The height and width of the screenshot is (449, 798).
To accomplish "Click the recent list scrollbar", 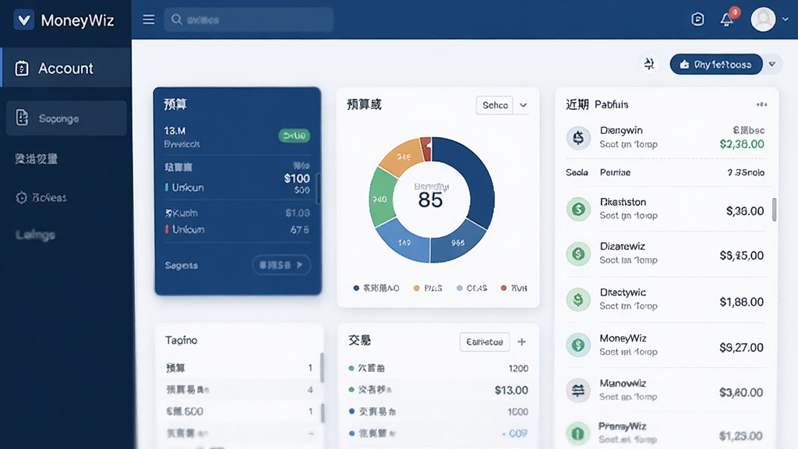I will tap(774, 209).
